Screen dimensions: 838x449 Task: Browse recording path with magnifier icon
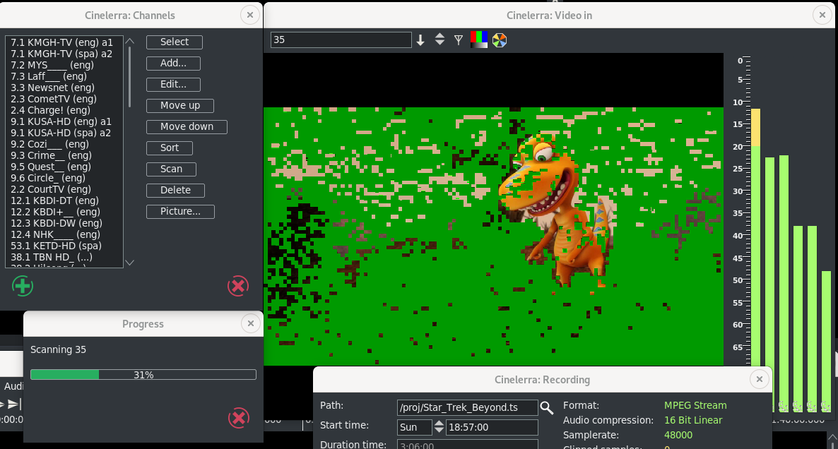pos(547,407)
